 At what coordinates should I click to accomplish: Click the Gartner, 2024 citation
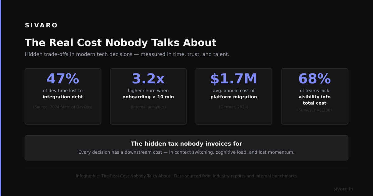(234, 107)
